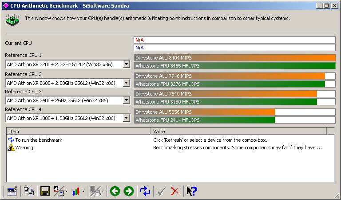Viewport: 341px width, 200px height.
Task: Click the pink diamond title bar icon
Action: 5,5
